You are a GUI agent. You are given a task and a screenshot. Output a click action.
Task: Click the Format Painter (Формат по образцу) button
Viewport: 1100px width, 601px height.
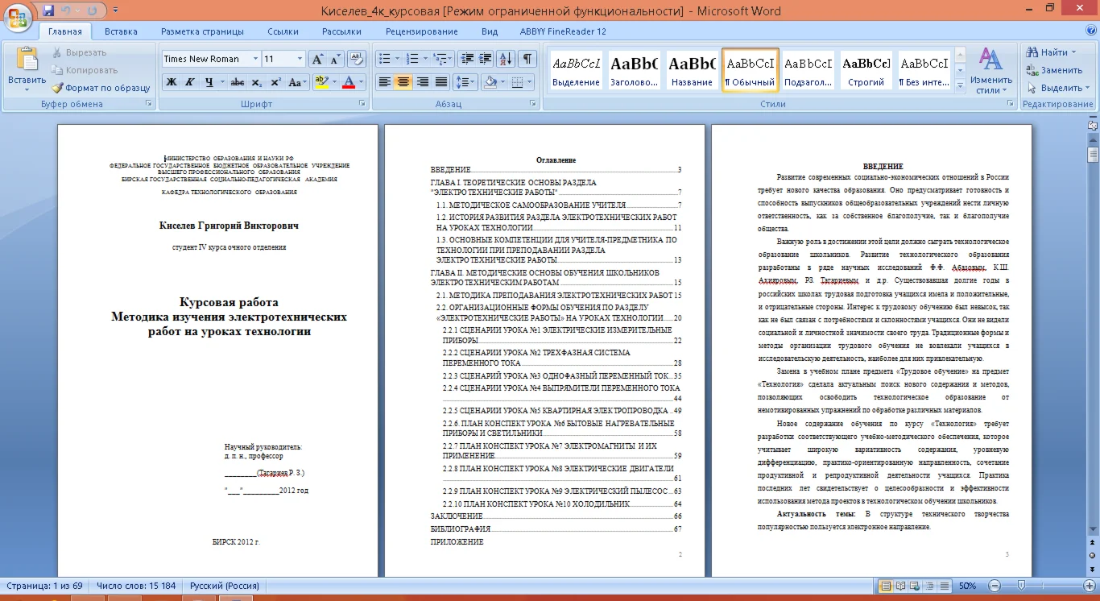(x=101, y=88)
